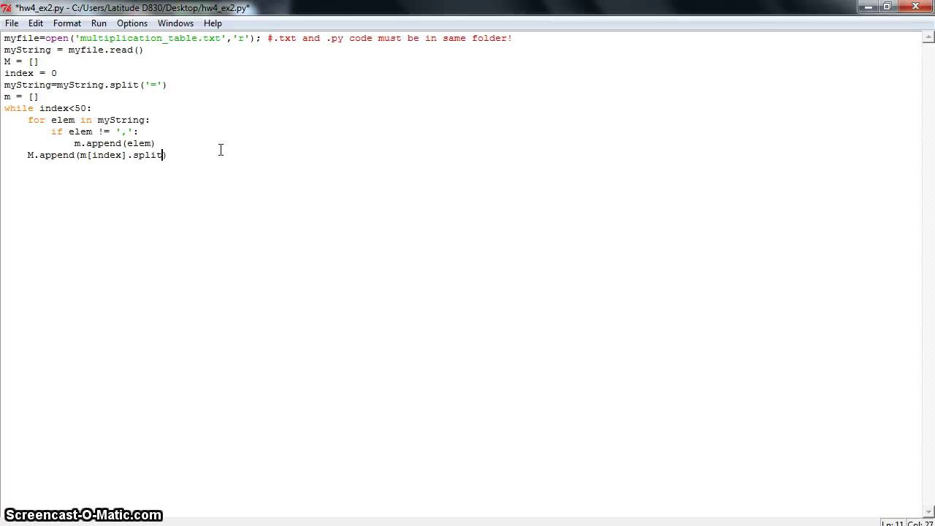Viewport: 935px width, 526px height.
Task: Click the 'for elem in myString:' line
Action: point(88,120)
